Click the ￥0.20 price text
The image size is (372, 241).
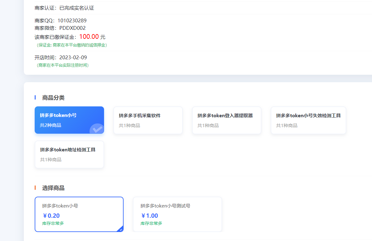click(x=51, y=216)
